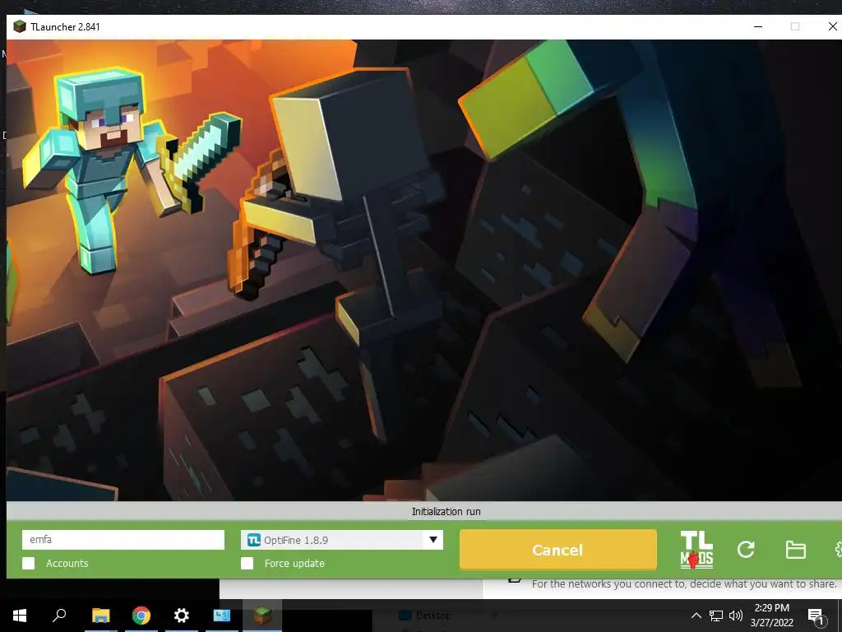Viewport: 842px width, 632px height.
Task: Open File Explorer from the taskbar
Action: point(100,616)
